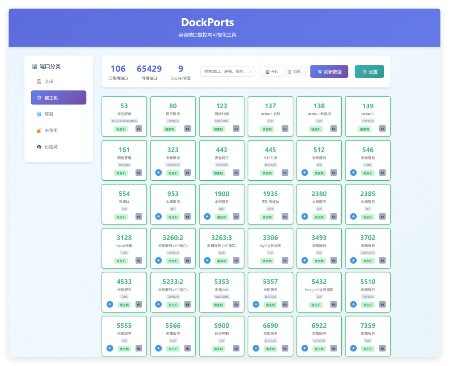Click the blue plus icon on port 512 card
The height and width of the screenshot is (366, 449).
point(305,173)
